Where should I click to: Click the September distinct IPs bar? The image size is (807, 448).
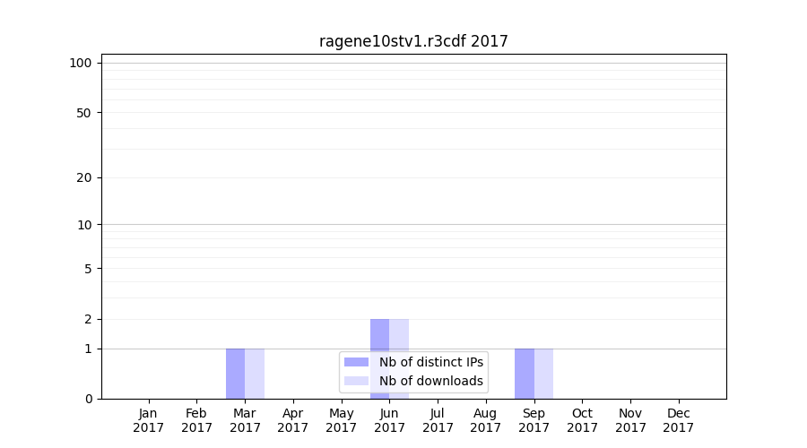[x=525, y=374]
